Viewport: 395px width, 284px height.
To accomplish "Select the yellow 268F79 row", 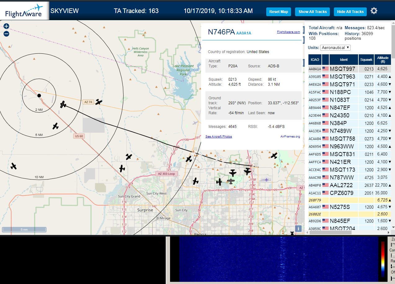I will click(x=350, y=200).
